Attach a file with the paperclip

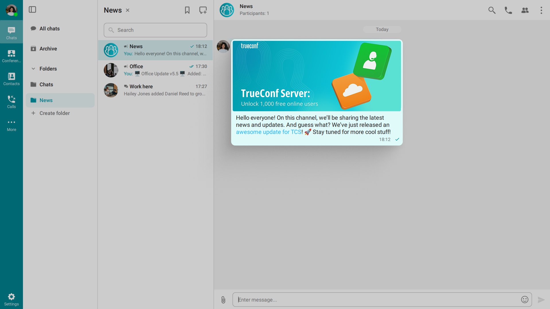[223, 300]
